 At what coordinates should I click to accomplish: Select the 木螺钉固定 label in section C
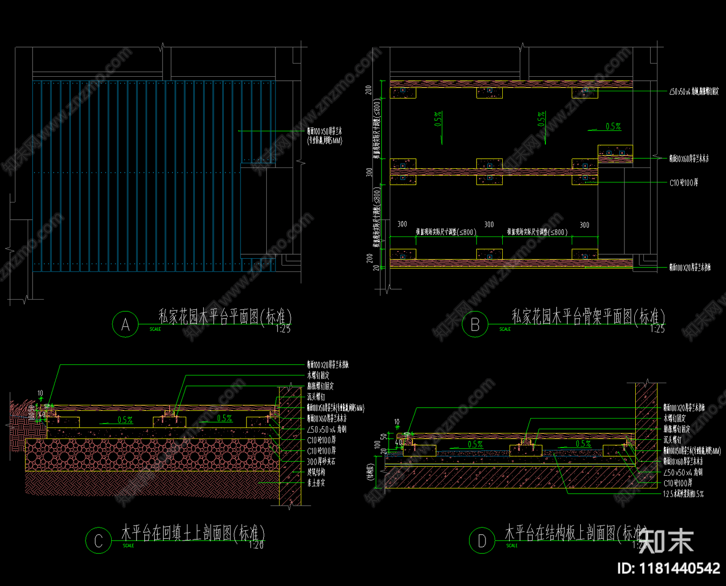point(319,375)
